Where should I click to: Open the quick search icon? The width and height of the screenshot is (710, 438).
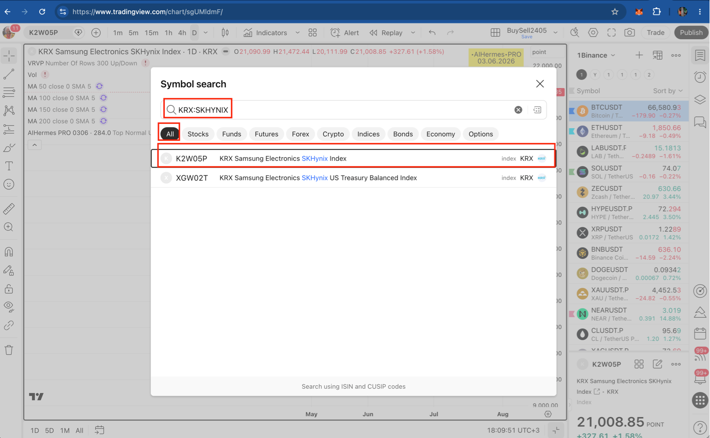tap(575, 32)
